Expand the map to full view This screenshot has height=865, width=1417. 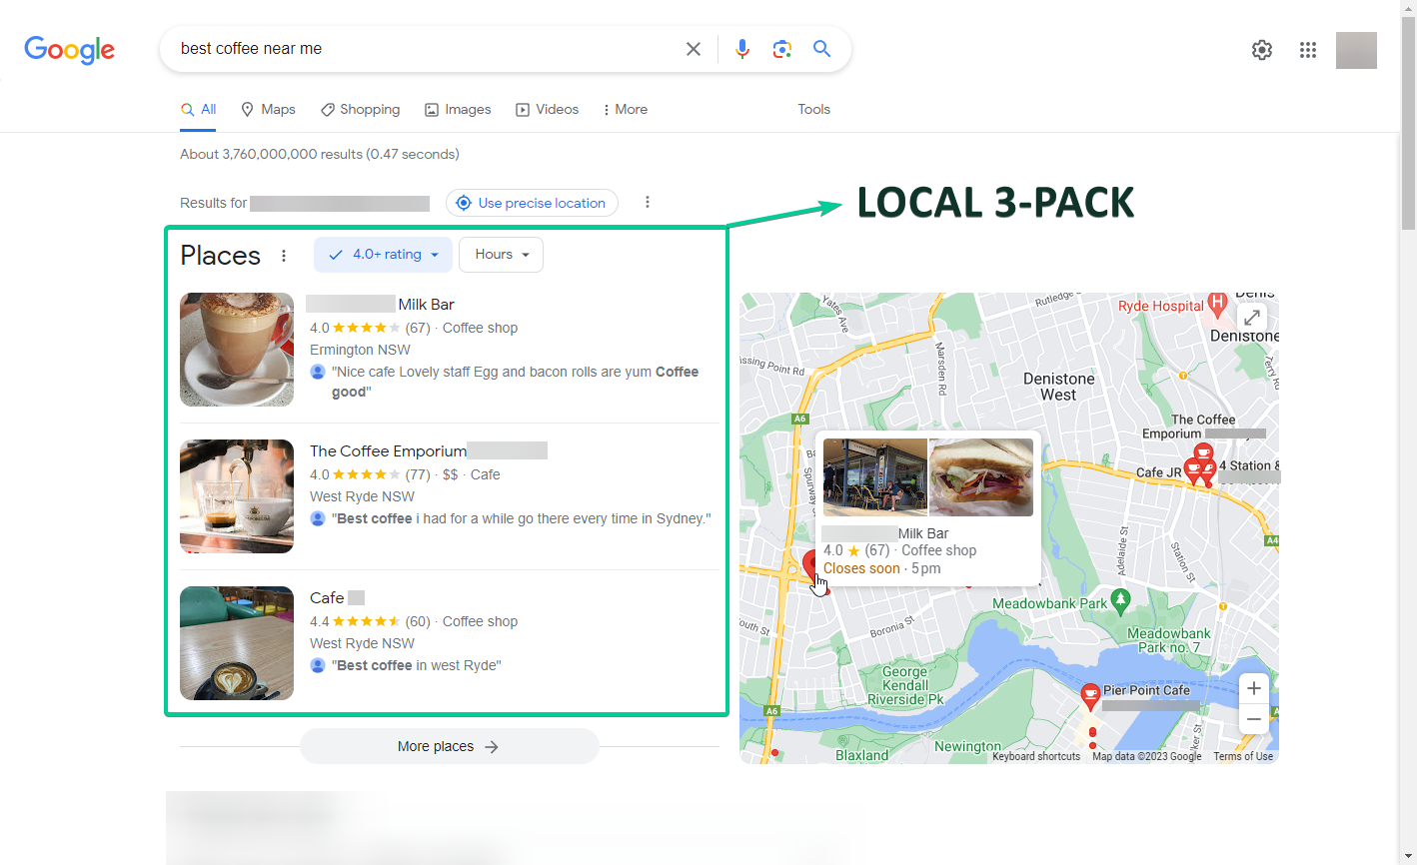click(x=1252, y=319)
